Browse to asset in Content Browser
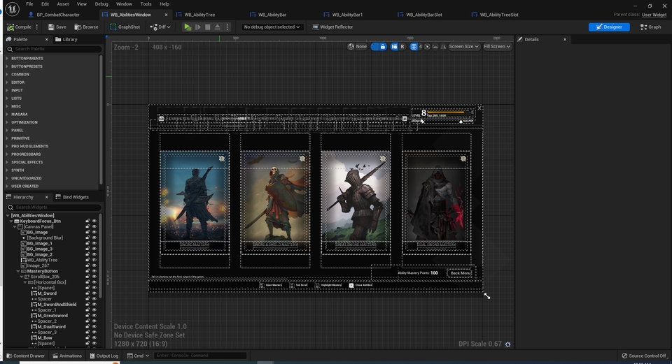This screenshot has width=672, height=364. 86,27
